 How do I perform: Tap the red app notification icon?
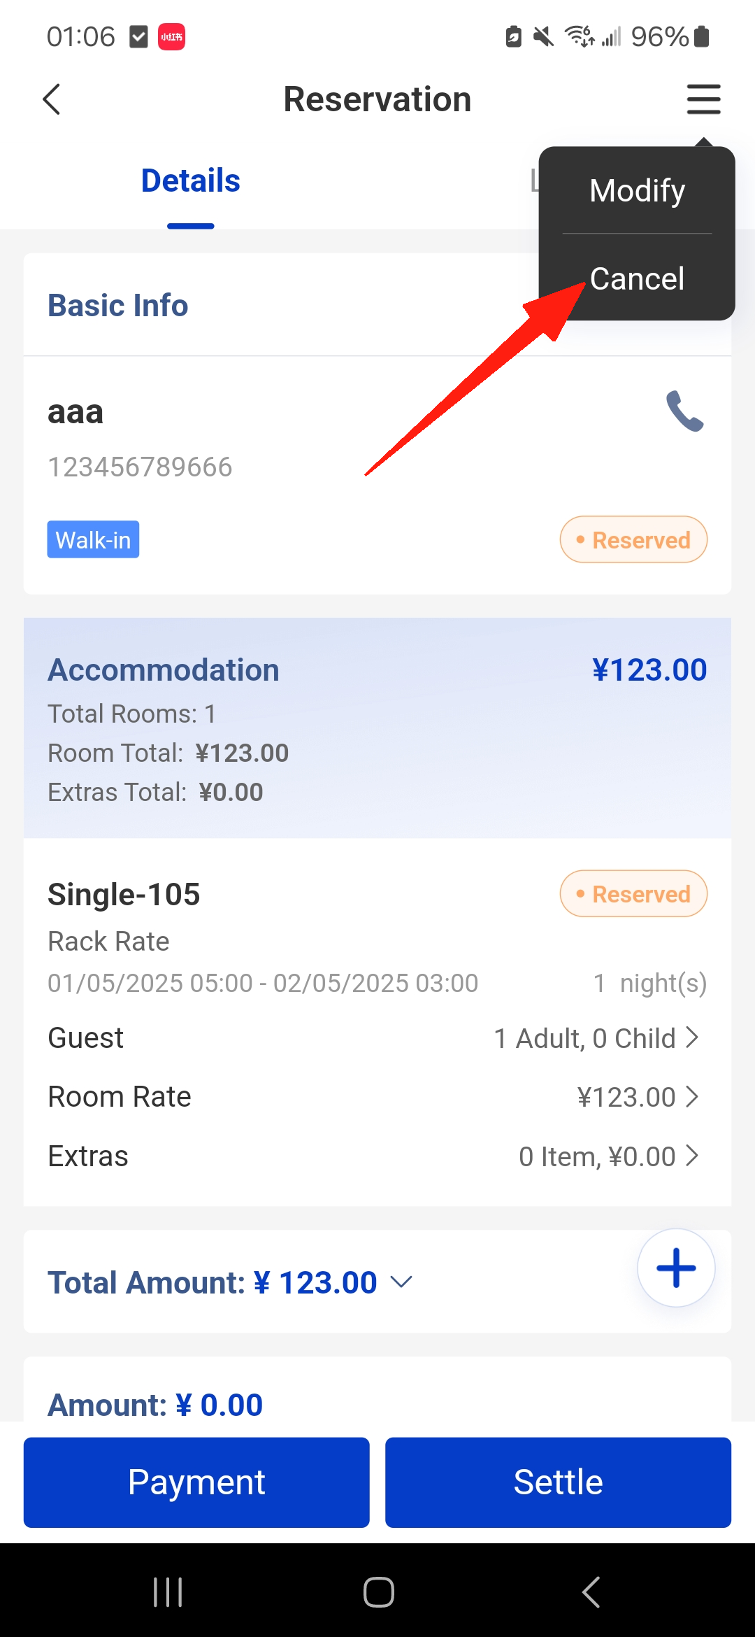(x=171, y=37)
